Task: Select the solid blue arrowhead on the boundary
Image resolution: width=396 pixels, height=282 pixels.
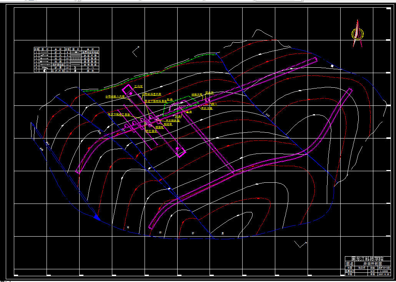Action: tap(97, 218)
